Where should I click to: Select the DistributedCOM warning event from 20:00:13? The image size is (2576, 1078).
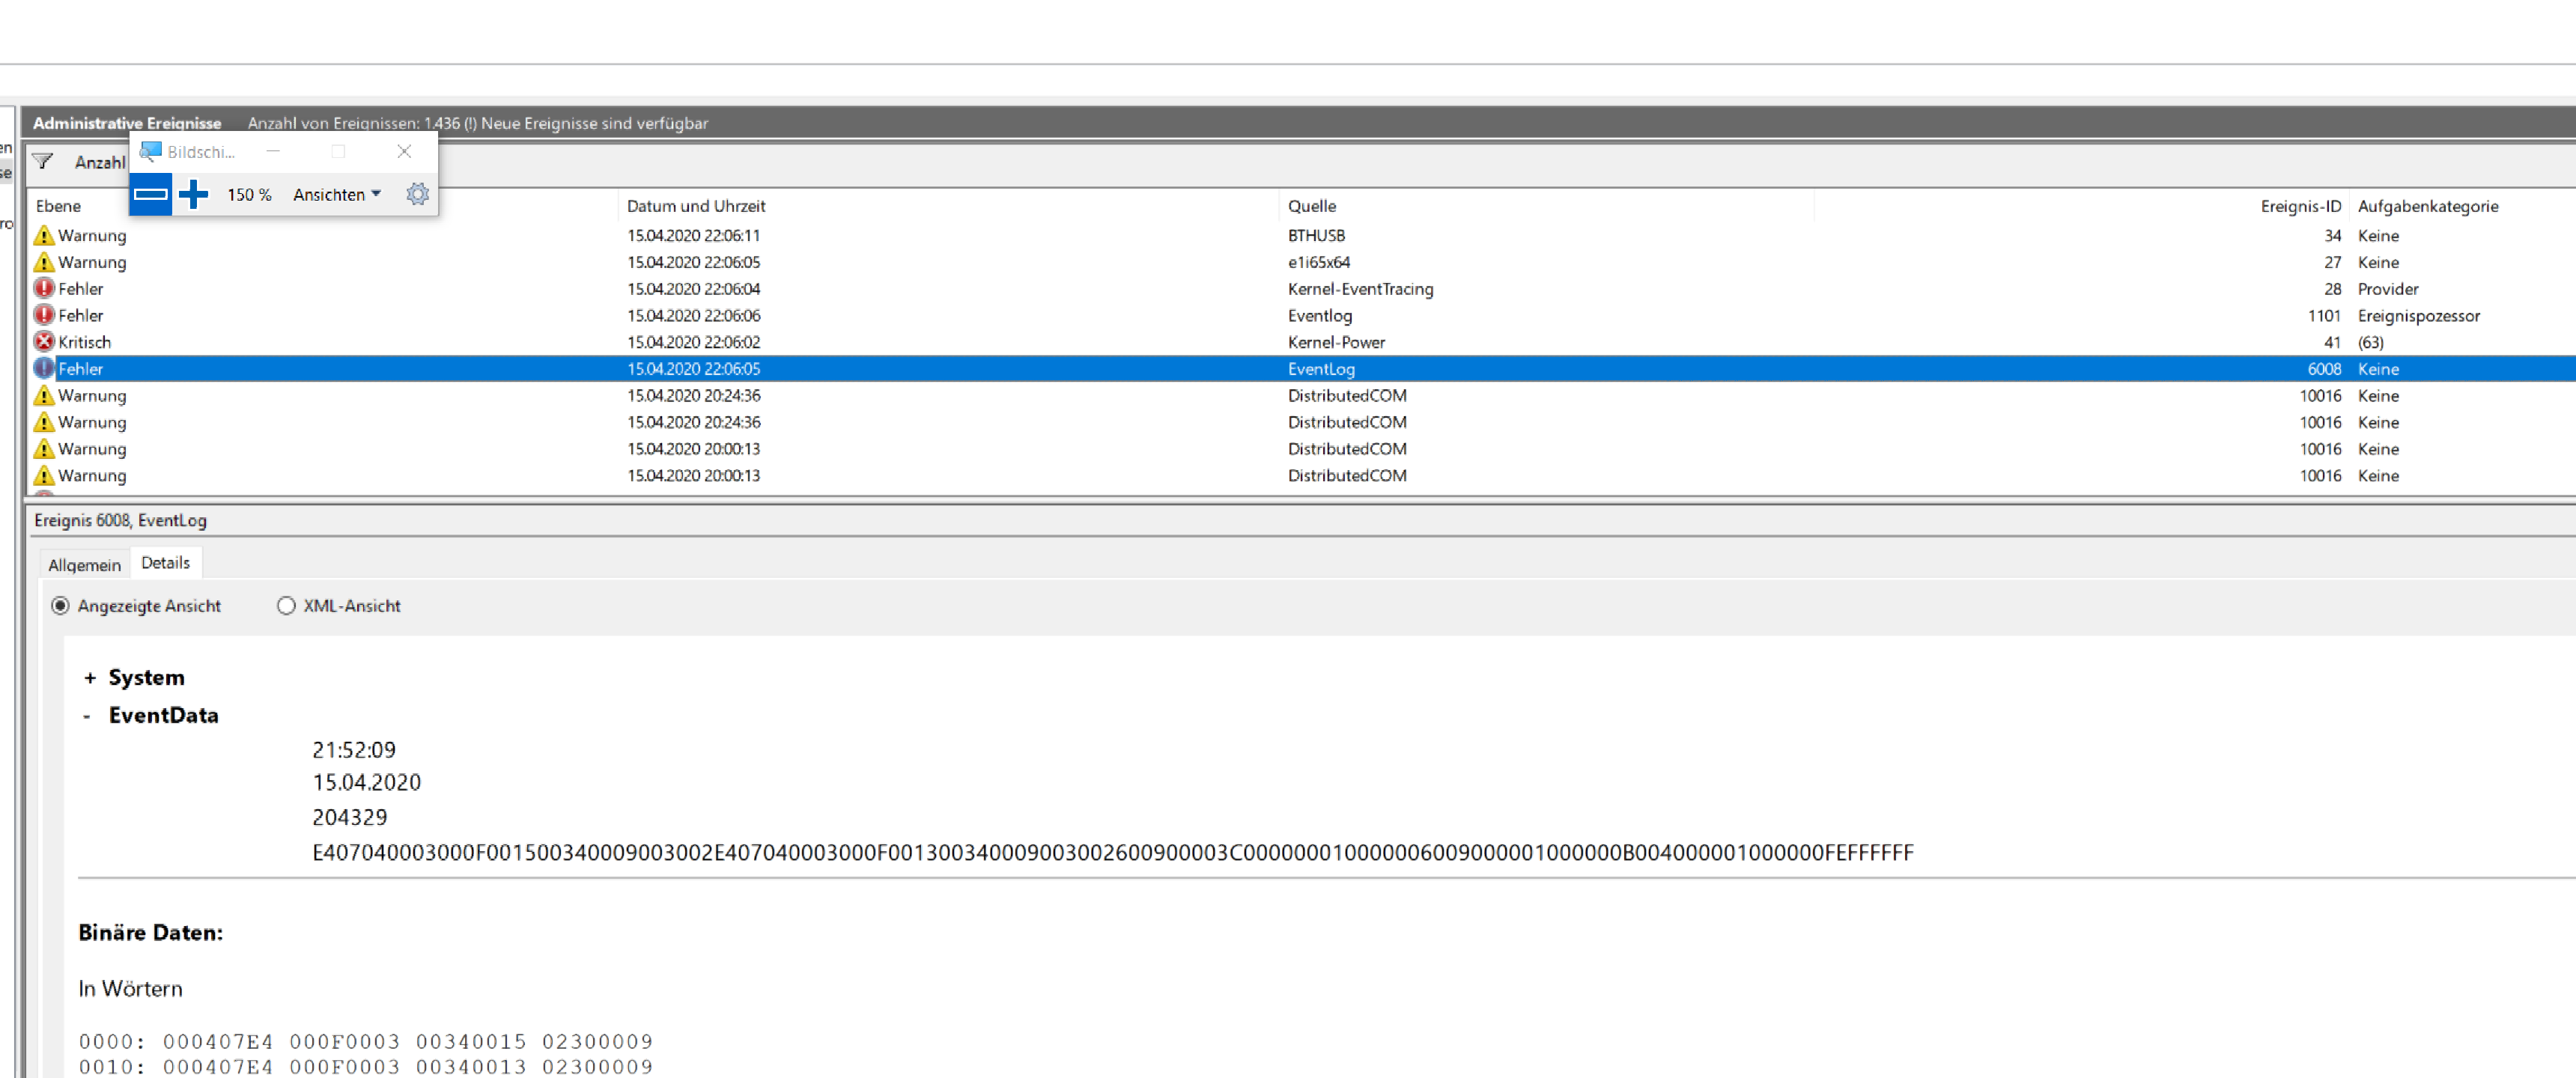click(x=700, y=449)
